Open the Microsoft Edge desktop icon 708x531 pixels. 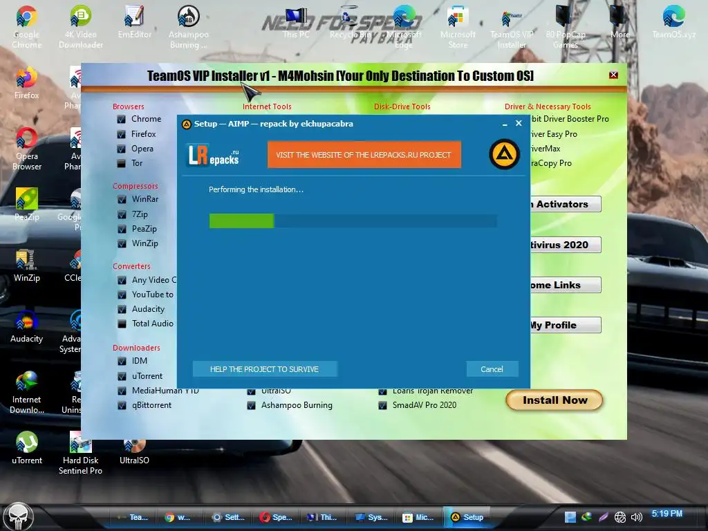click(x=404, y=27)
